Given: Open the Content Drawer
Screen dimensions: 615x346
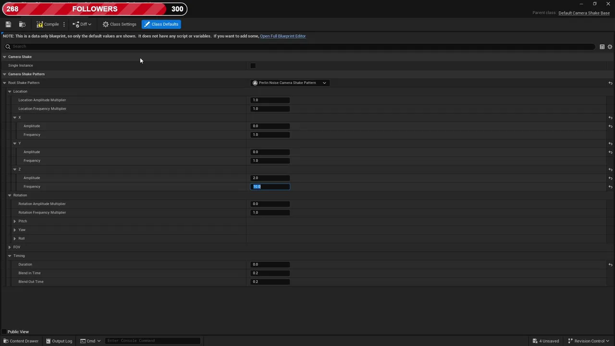Looking at the screenshot, I should pos(21,341).
